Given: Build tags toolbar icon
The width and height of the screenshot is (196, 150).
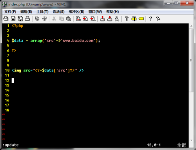Looking at the screenshot, I should pos(134,19).
